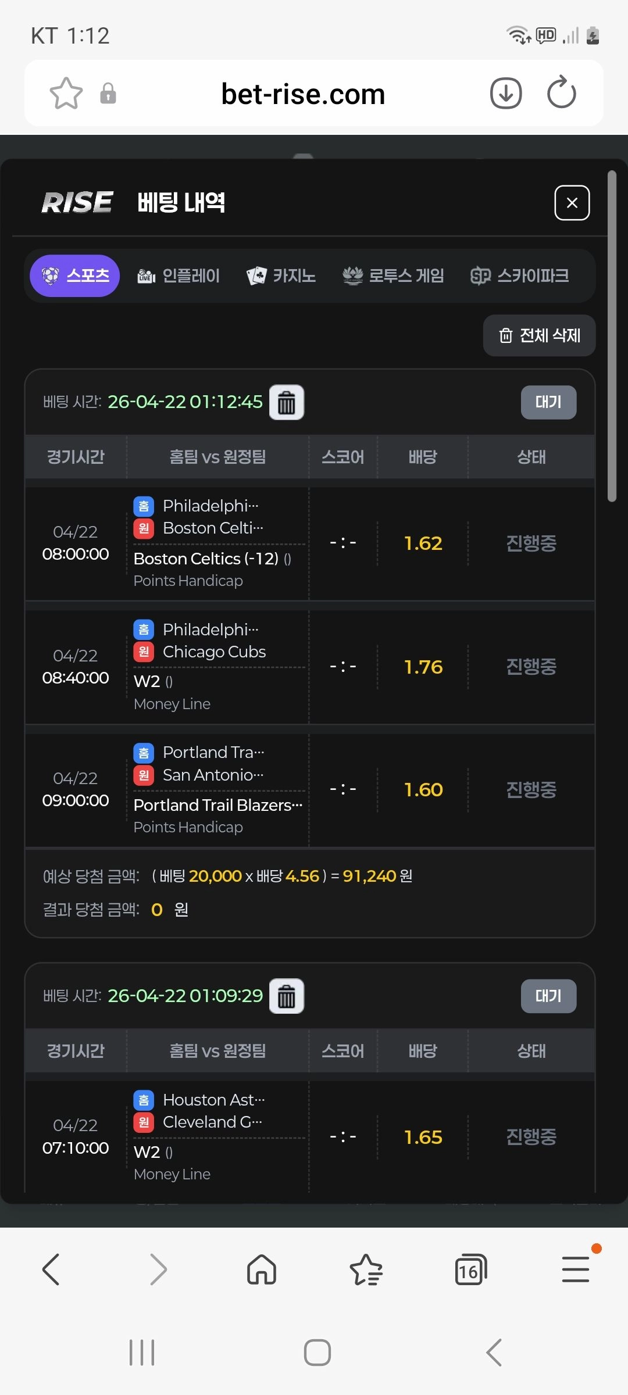Screen dimensions: 628x1395
Task: Switch to the 인플레이 tab
Action: click(179, 276)
